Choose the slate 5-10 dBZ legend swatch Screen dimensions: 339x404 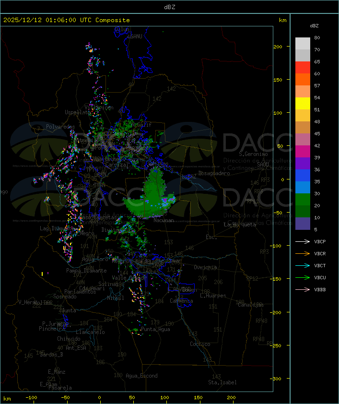303,224
